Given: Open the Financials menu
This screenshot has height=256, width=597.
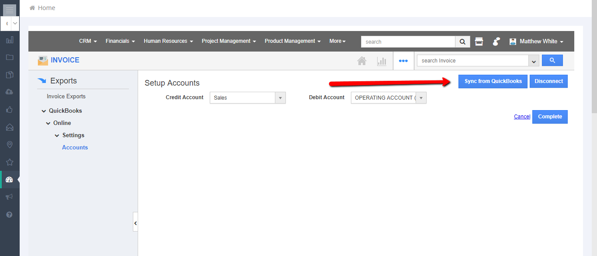Looking at the screenshot, I should coord(120,41).
